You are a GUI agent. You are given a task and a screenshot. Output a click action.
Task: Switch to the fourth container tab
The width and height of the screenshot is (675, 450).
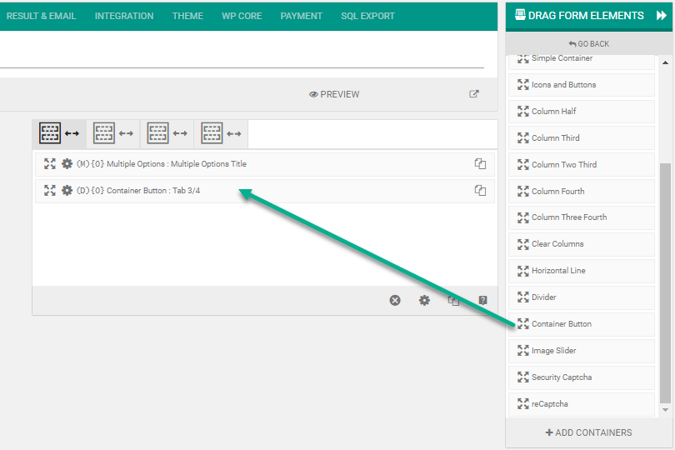[x=222, y=133]
